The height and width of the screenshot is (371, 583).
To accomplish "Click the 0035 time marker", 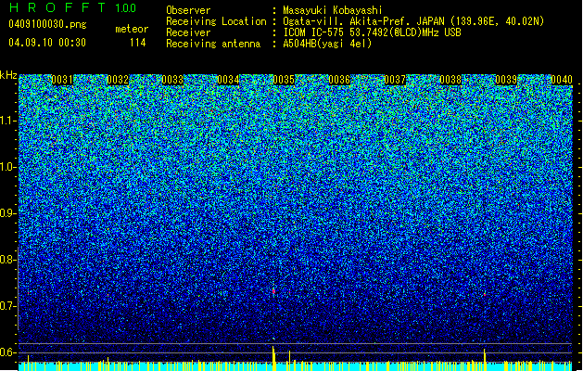I will point(284,80).
